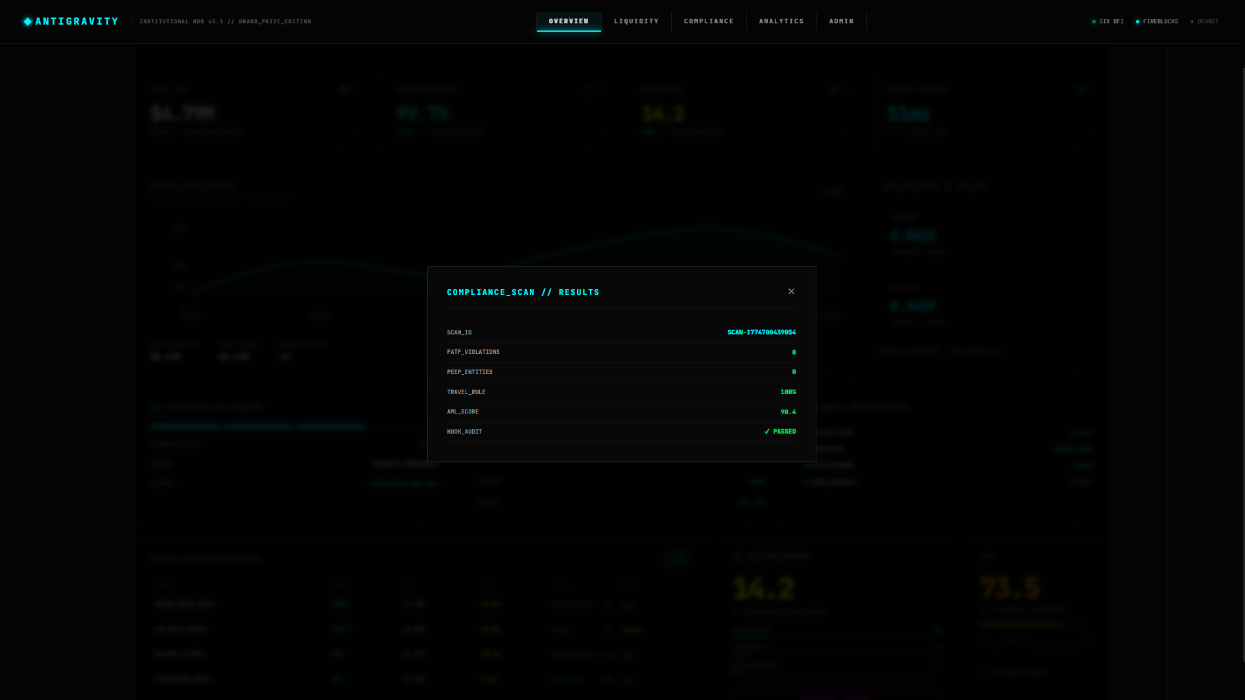
Task: Click the AML_SCORE 98.4 value
Action: 788,412
